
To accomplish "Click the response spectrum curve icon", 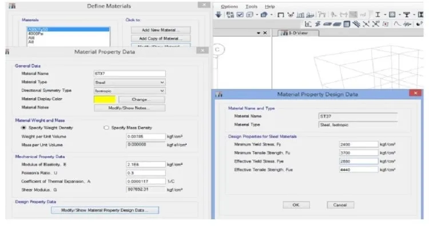I will (x=397, y=24).
